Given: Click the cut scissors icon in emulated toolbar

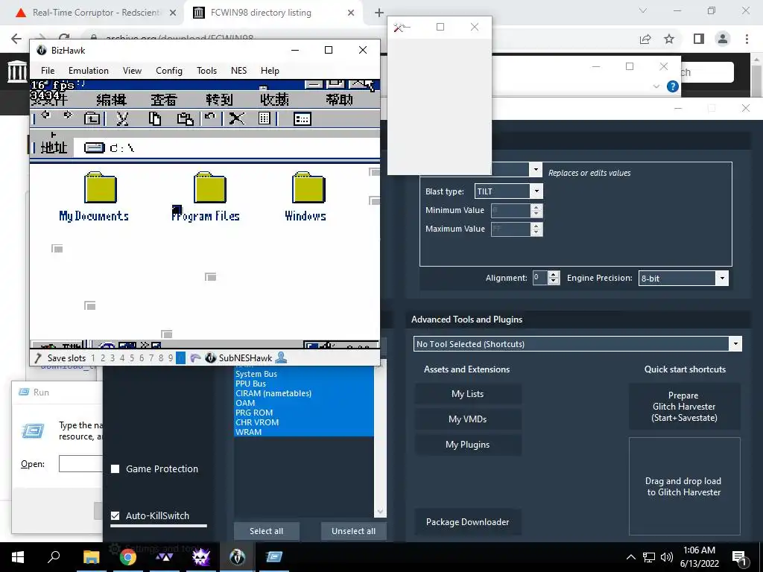Looking at the screenshot, I should pos(123,118).
